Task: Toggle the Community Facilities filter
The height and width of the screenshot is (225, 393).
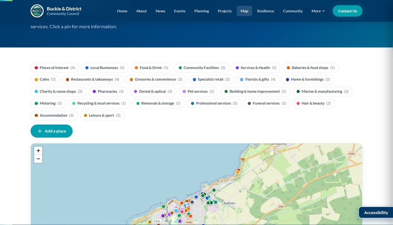Action: [x=202, y=68]
